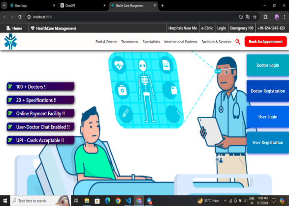Open Chrome menu with three dots
Screen dimensions: 289x206
pyautogui.click(x=284, y=17)
